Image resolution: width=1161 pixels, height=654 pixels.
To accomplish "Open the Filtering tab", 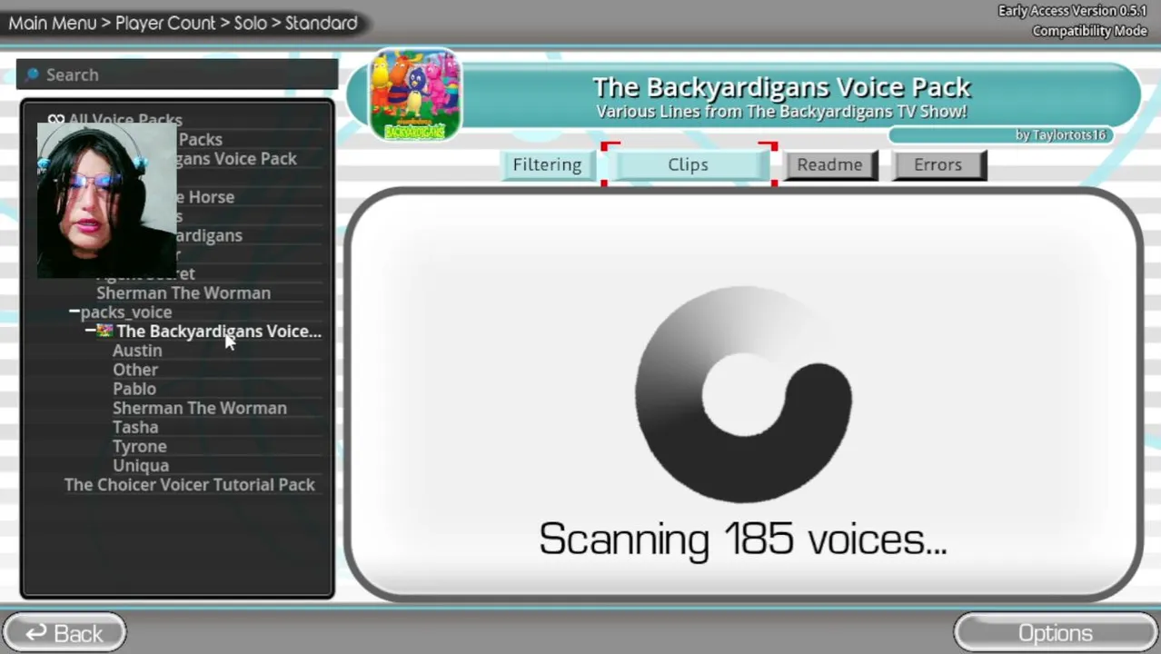I will (547, 164).
